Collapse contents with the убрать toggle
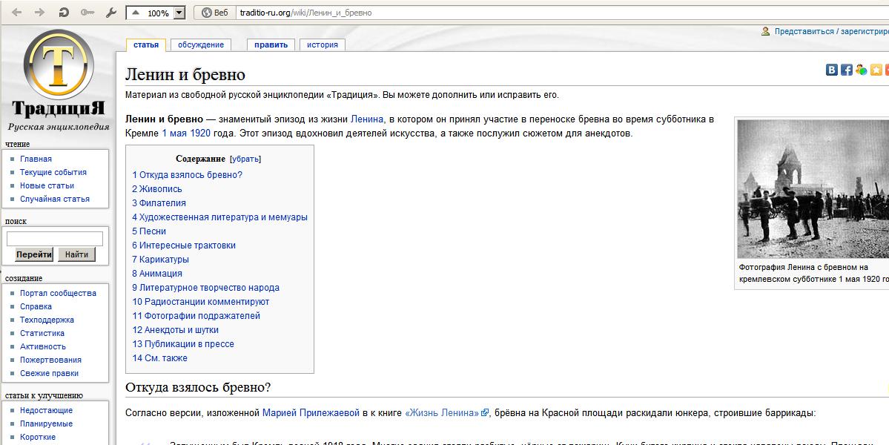Screen dimensions: 889x445 pyautogui.click(x=245, y=159)
